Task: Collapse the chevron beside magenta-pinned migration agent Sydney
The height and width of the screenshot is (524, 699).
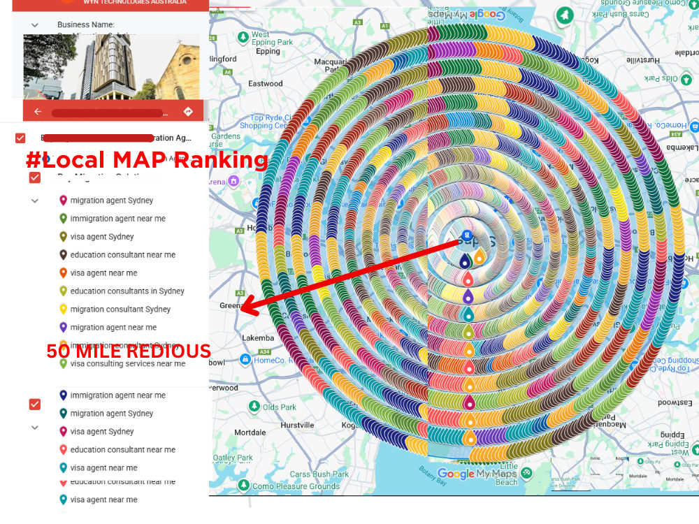Action: coord(35,201)
